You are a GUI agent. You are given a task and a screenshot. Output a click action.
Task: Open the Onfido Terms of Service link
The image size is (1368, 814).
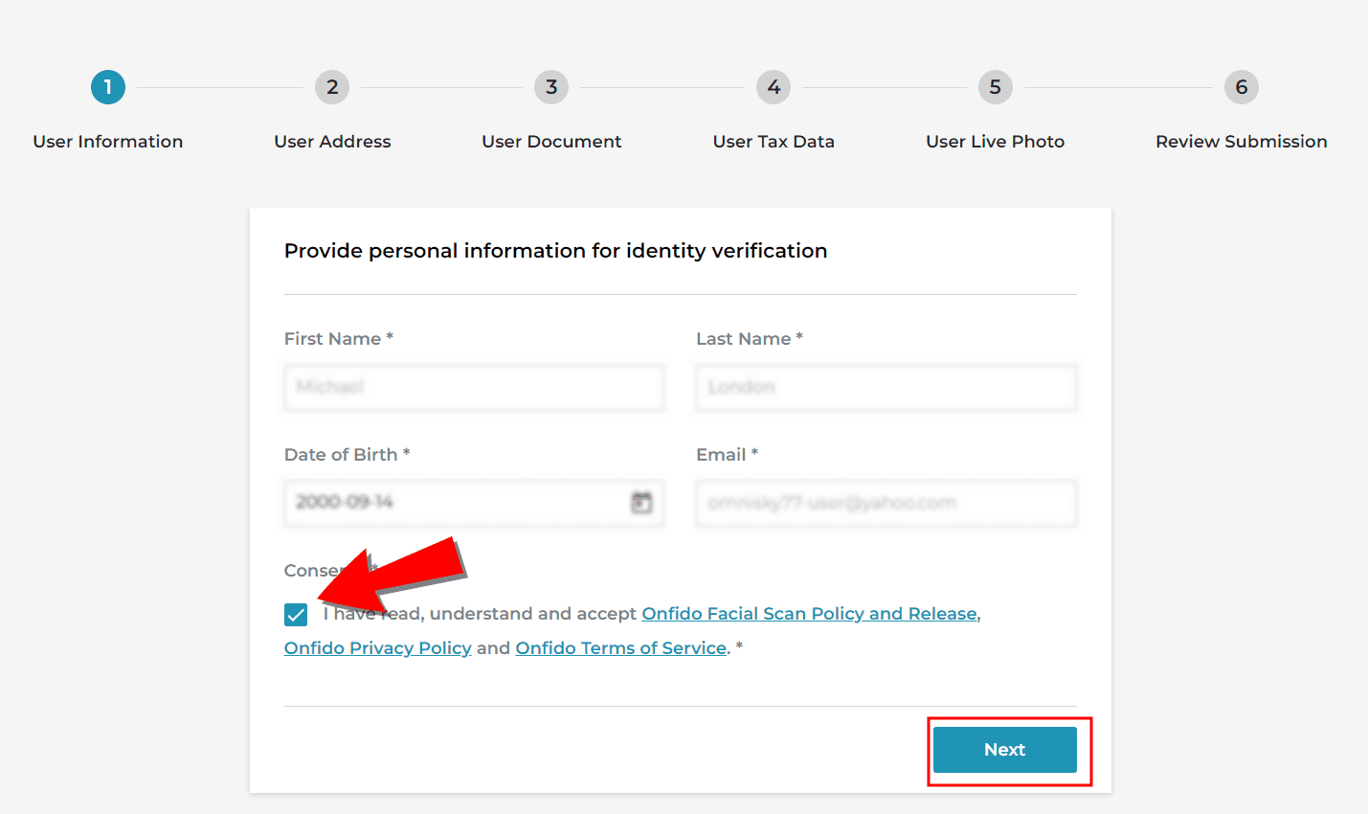pyautogui.click(x=621, y=648)
